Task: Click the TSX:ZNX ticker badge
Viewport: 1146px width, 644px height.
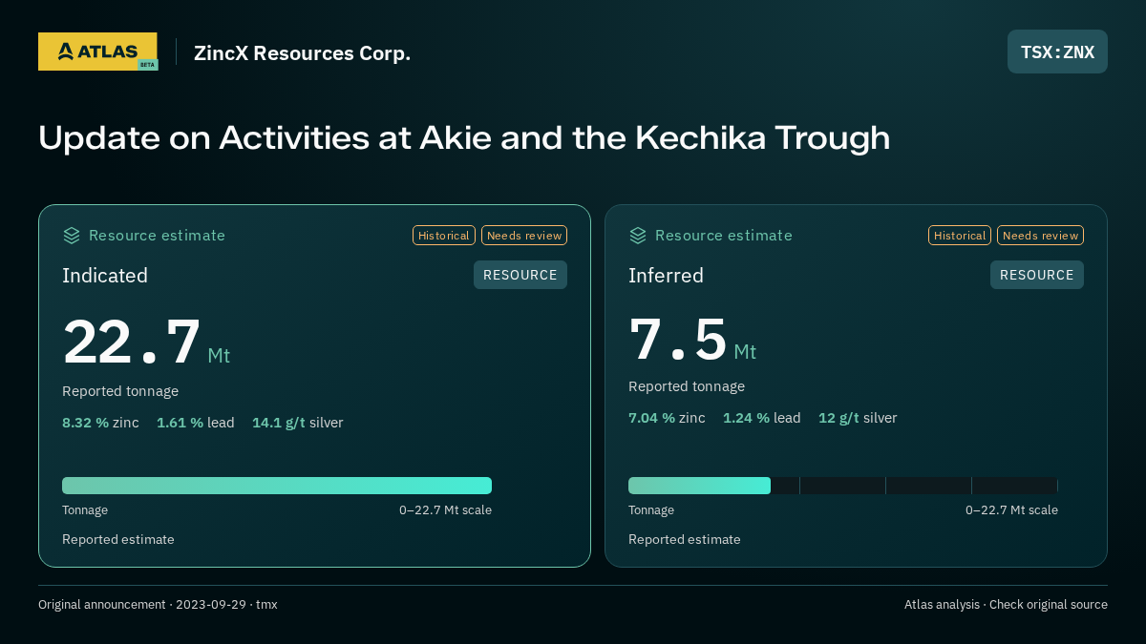Action: tap(1057, 52)
